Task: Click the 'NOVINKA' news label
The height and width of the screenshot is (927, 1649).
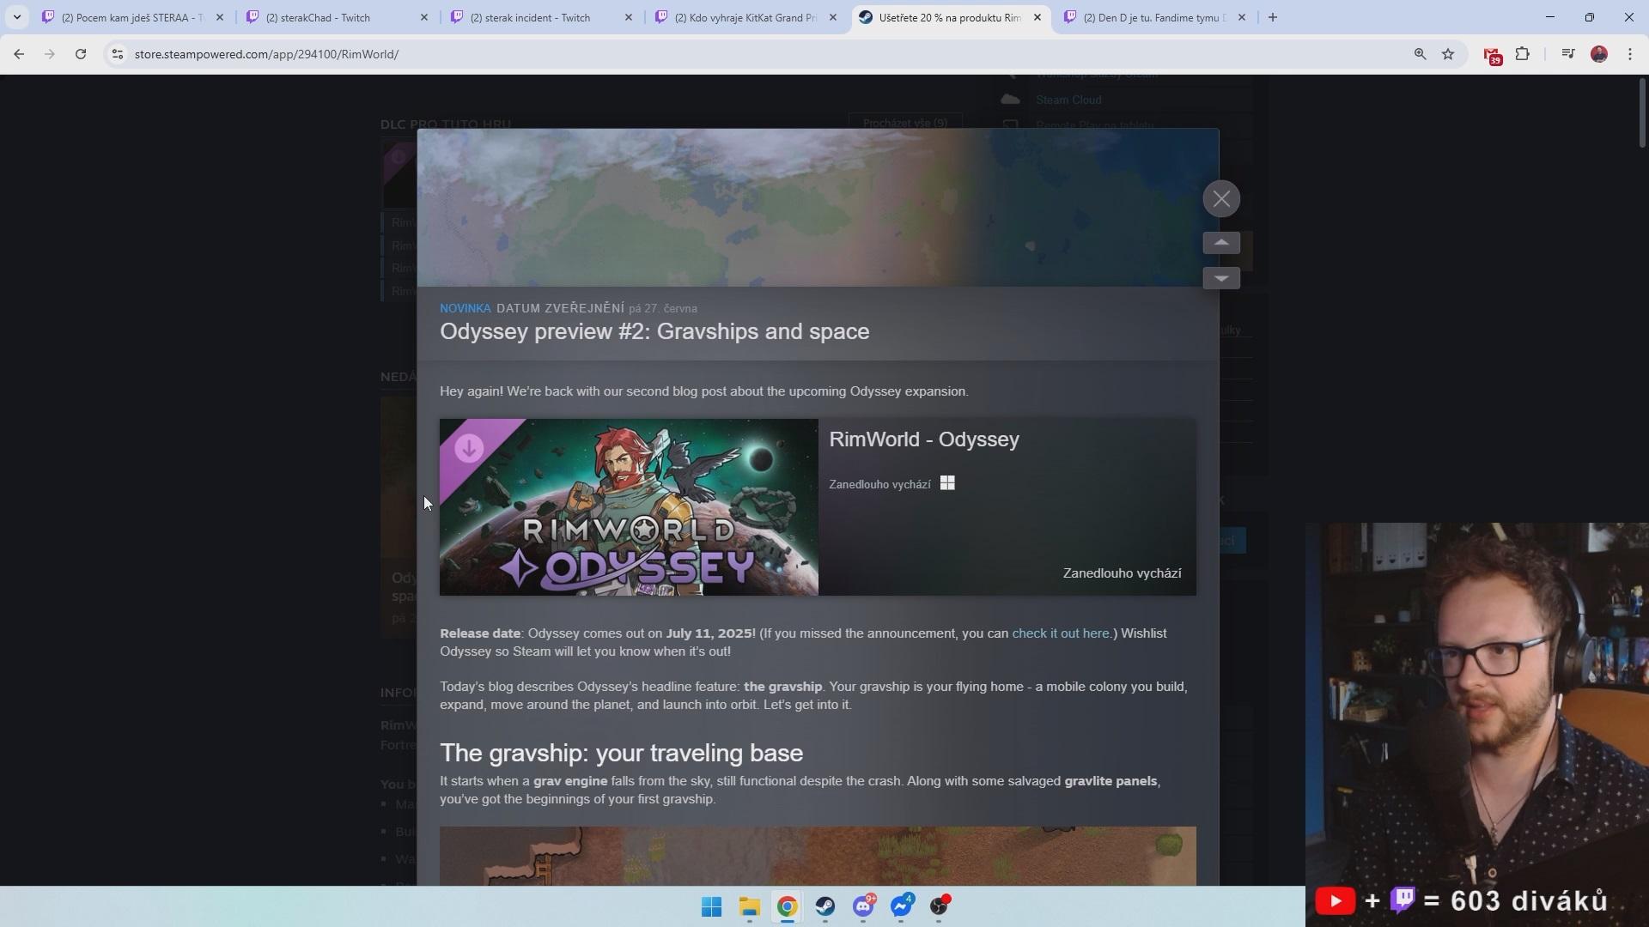Action: point(465,308)
